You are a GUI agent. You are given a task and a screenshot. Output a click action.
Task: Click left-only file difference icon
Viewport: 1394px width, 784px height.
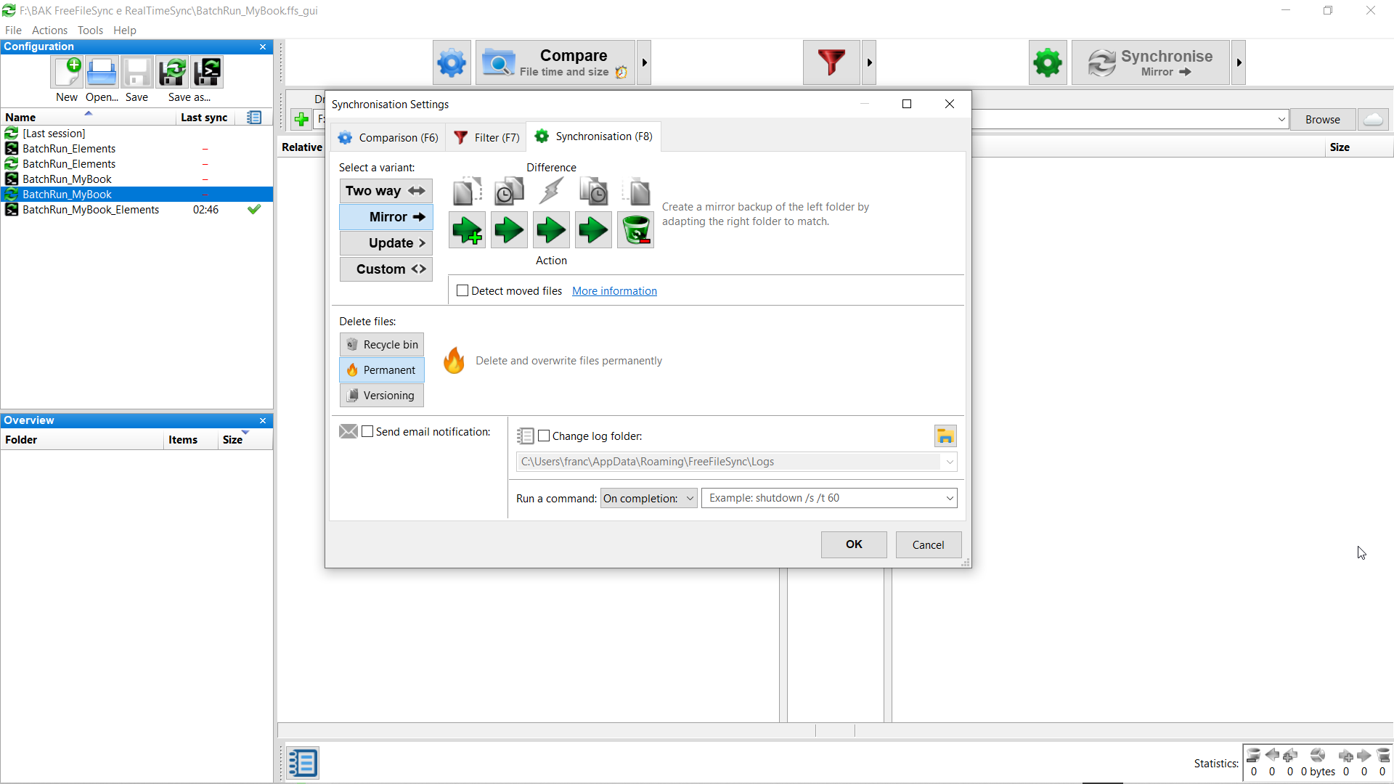click(467, 192)
